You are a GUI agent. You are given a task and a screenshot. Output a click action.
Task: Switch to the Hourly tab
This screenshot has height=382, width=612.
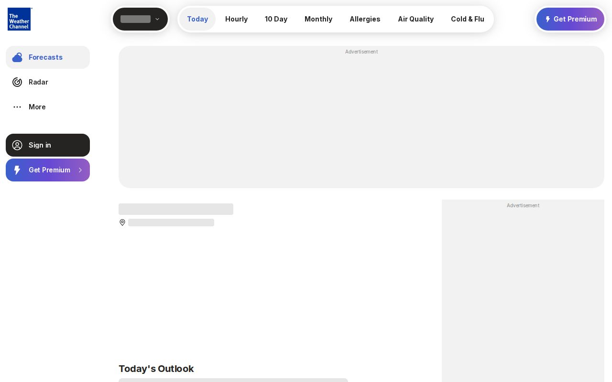(x=236, y=19)
